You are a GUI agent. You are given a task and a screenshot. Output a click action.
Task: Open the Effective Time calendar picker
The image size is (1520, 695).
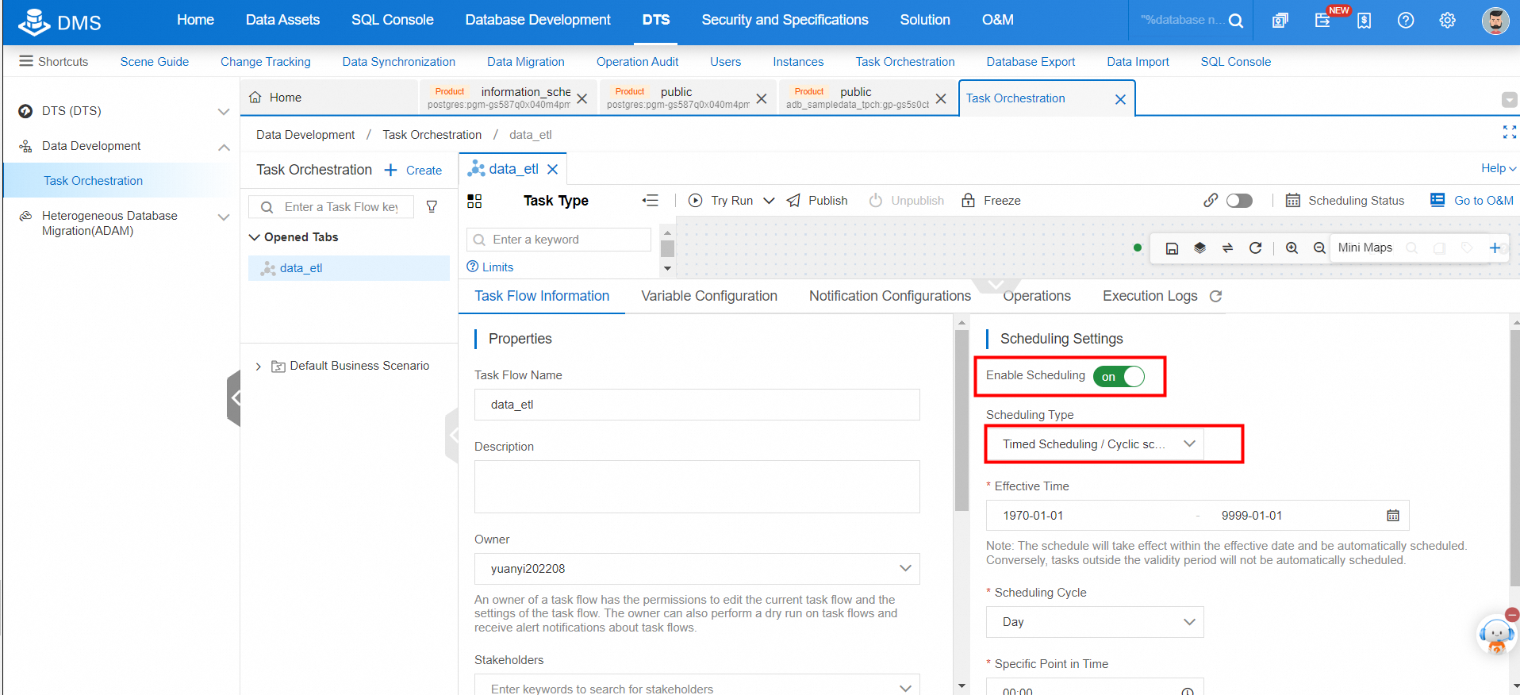tap(1392, 516)
